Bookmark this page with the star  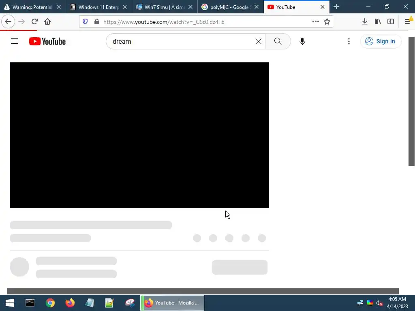327,22
